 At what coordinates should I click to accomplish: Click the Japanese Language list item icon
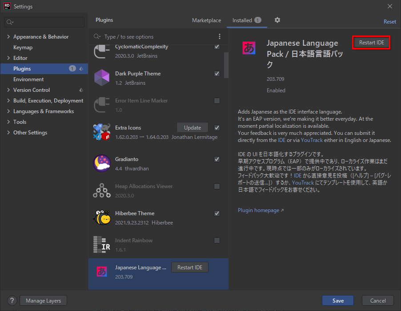pos(102,272)
